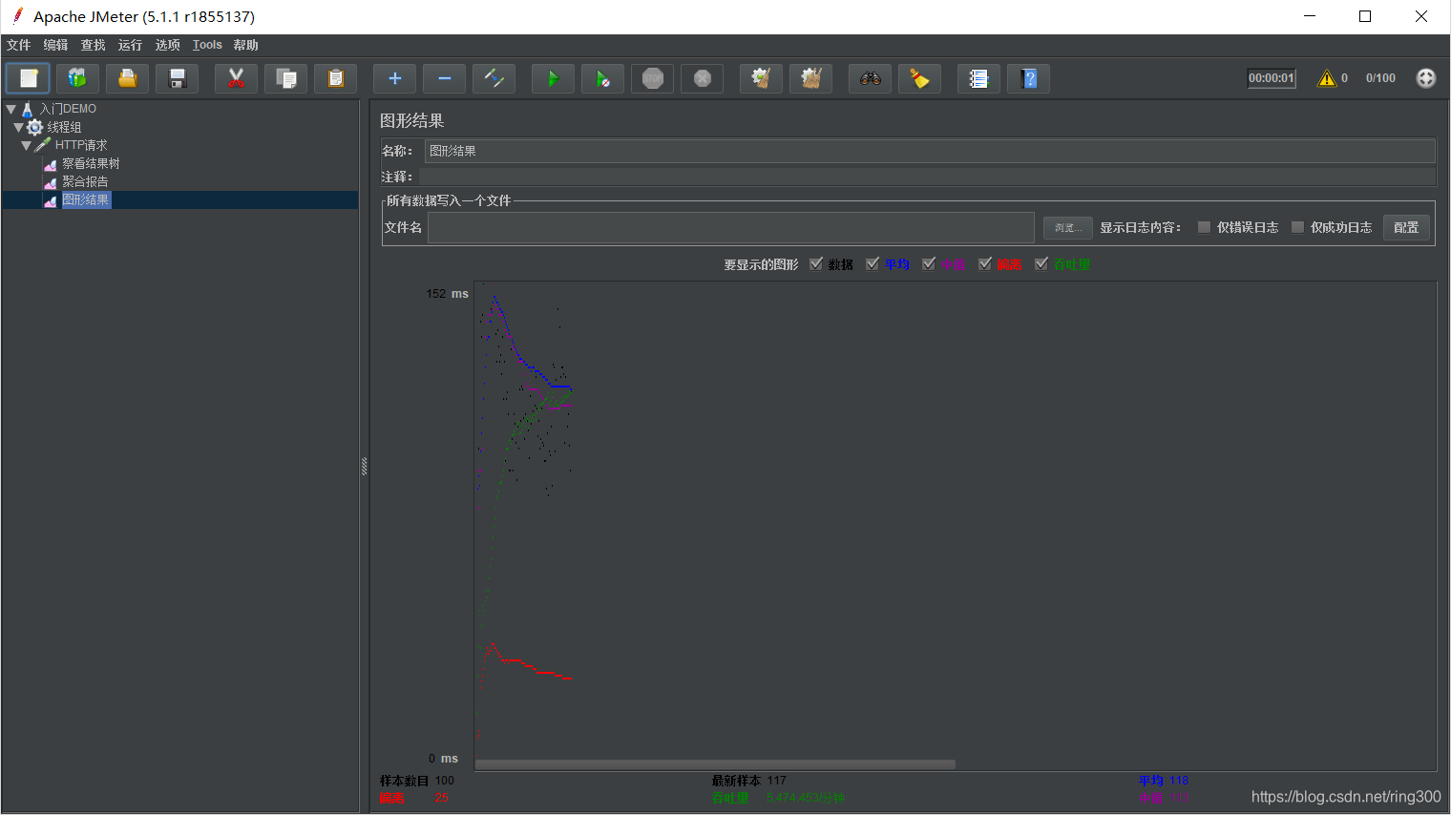This screenshot has height=815, width=1451.
Task: Toggle element enabled state icon
Action: click(x=494, y=78)
